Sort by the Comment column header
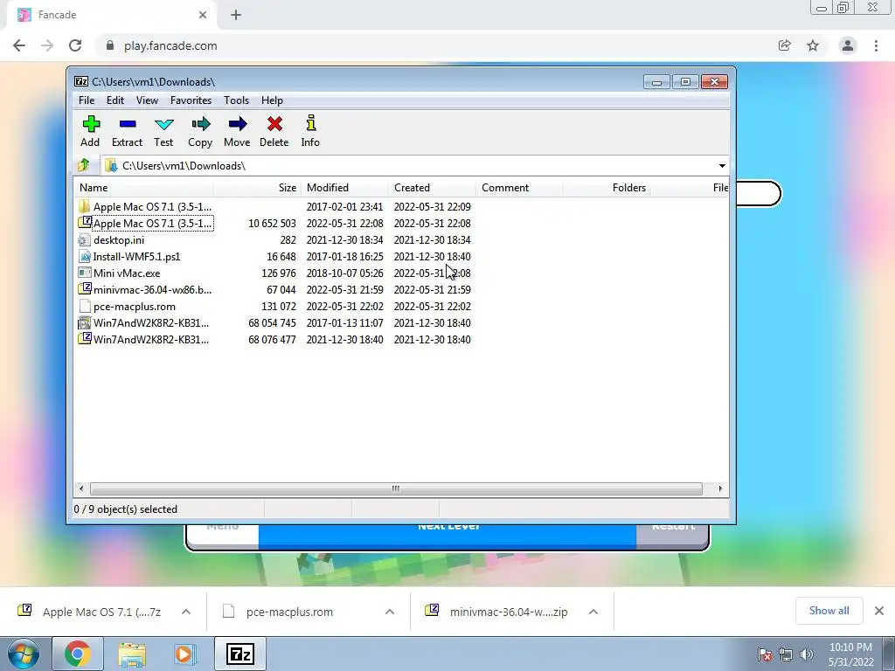The width and height of the screenshot is (895, 671). 519,188
